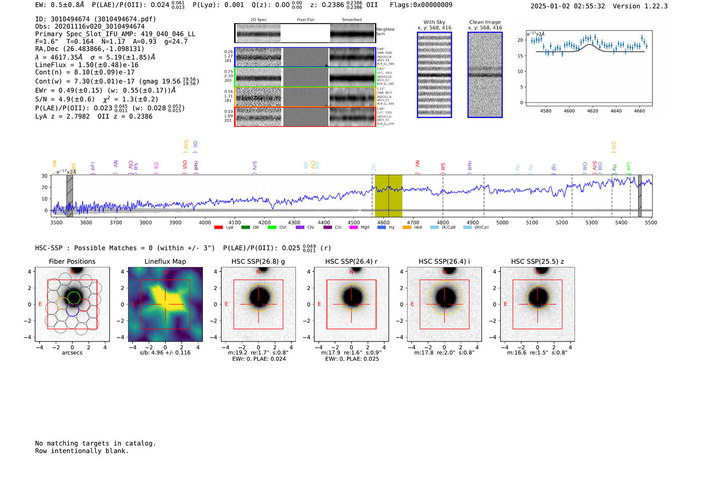
Task: Select the red-bordered fiber spectrum row
Action: 305,116
